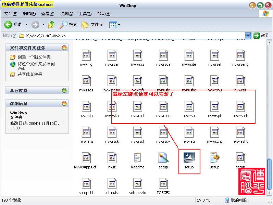Select the setup.skin file icon
This screenshot has height=205, width=273.
coord(138,183)
